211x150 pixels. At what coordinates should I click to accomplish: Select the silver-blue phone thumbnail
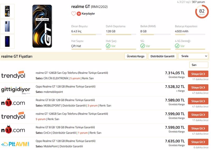pos(7,26)
